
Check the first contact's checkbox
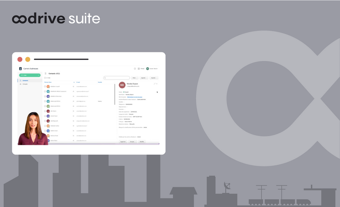[45, 87]
